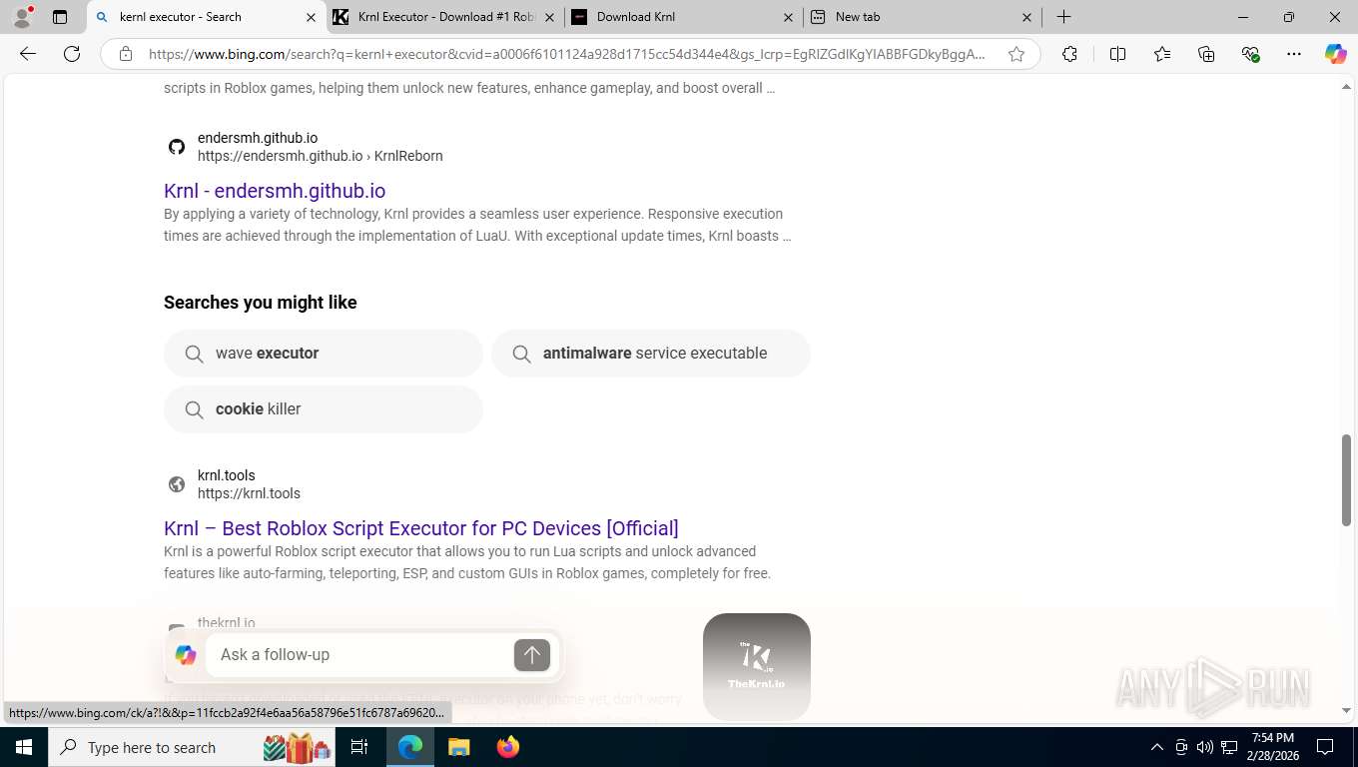
Task: Click the scrollbar up arrow
Action: point(1346,87)
